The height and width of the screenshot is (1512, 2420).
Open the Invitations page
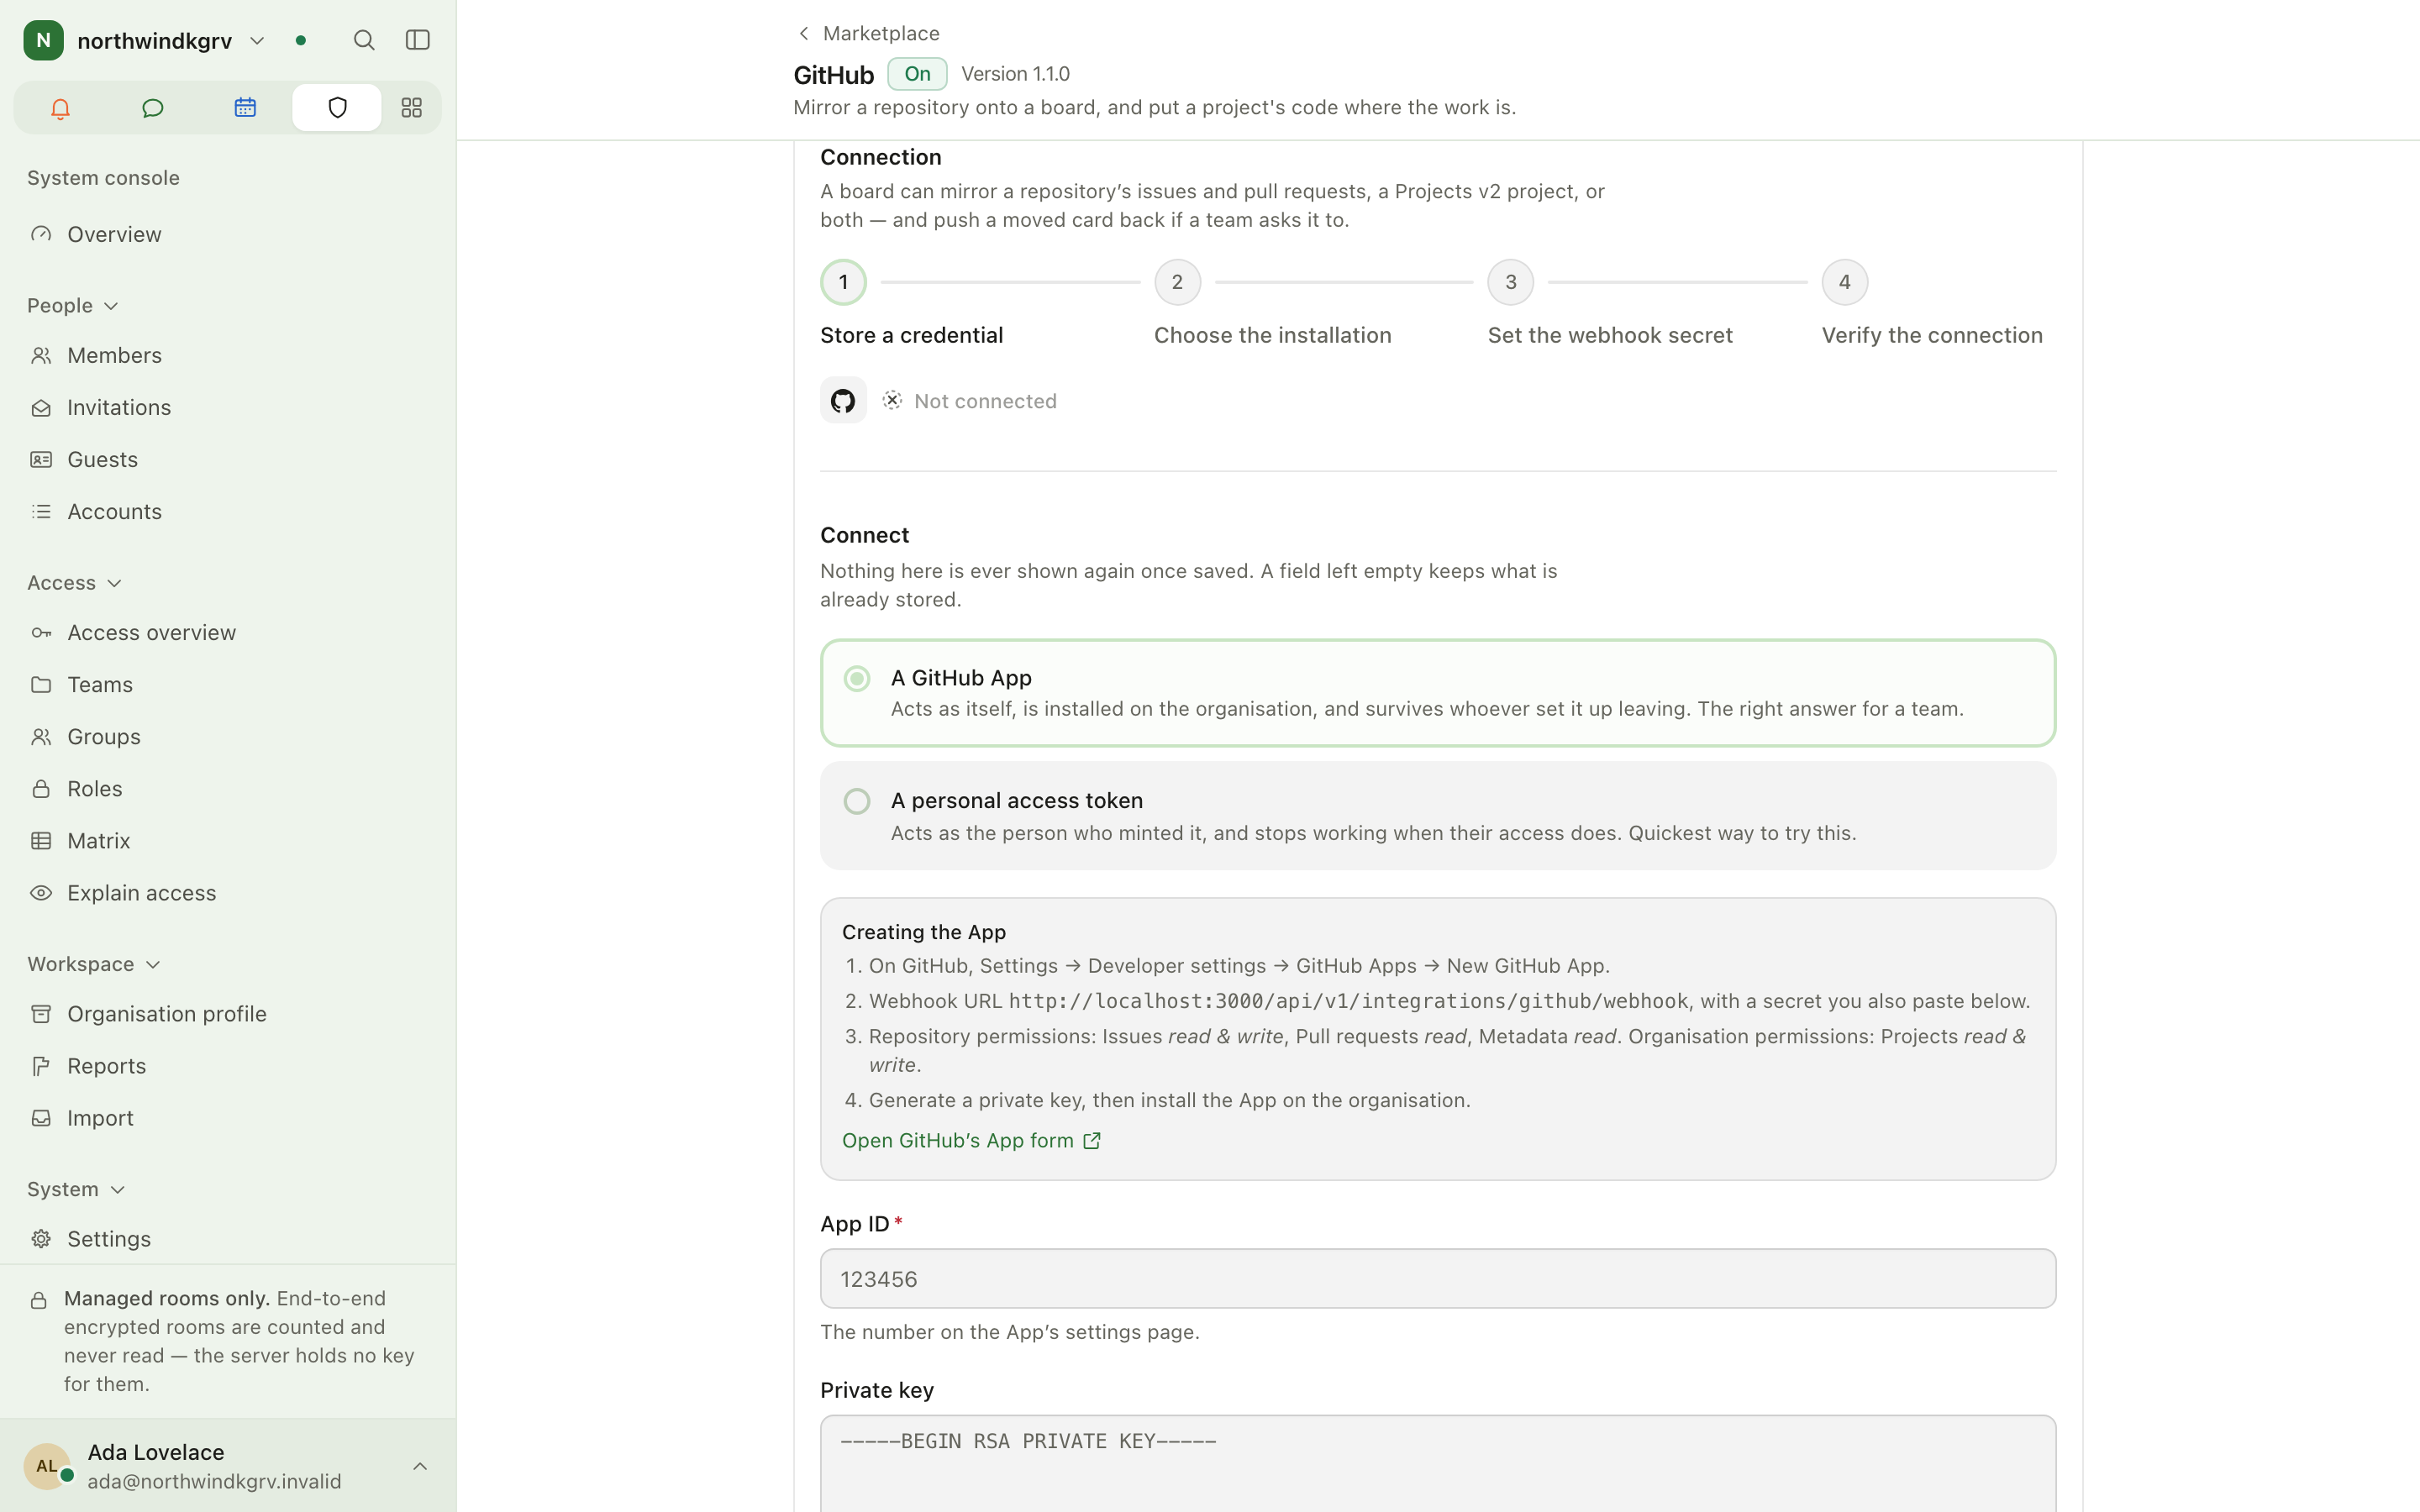click(x=228, y=407)
